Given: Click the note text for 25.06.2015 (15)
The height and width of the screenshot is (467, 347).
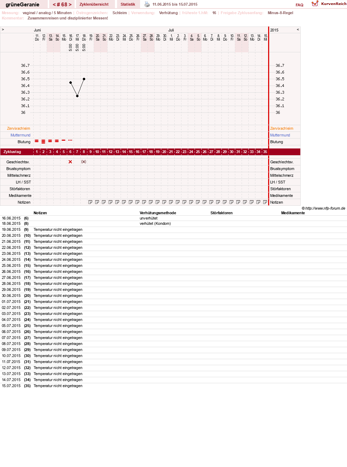Looking at the screenshot, I should pyautogui.click(x=58, y=265).
